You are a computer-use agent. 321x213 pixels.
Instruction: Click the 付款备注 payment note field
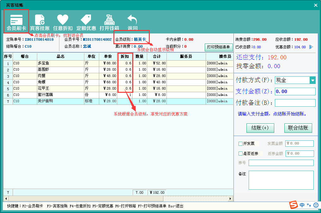coord(295,103)
